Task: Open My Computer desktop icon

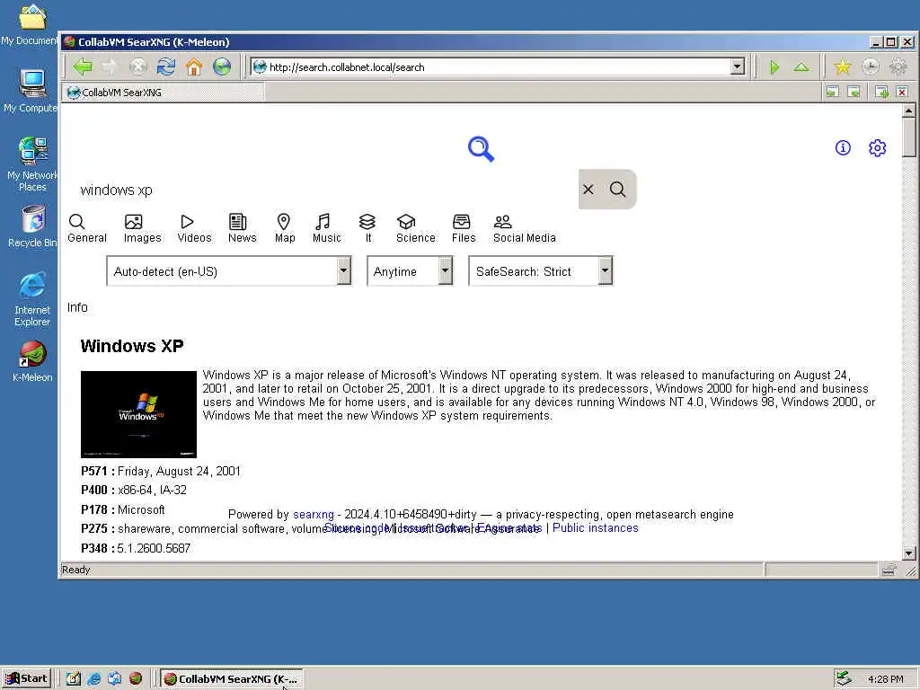Action: pyautogui.click(x=31, y=91)
